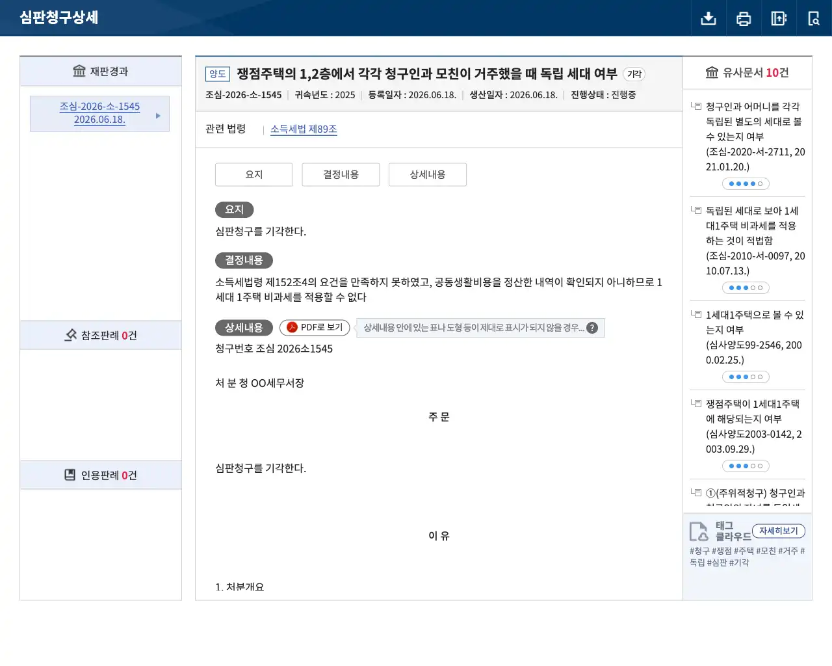Click the 진행상태 : 진행중 text
Viewport: 832px width, 666px height.
pos(603,95)
